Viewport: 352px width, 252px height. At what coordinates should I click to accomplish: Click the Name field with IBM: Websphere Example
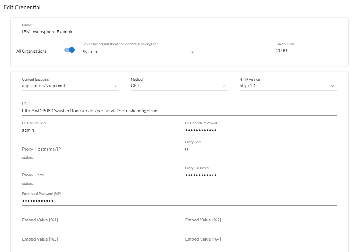click(x=179, y=32)
